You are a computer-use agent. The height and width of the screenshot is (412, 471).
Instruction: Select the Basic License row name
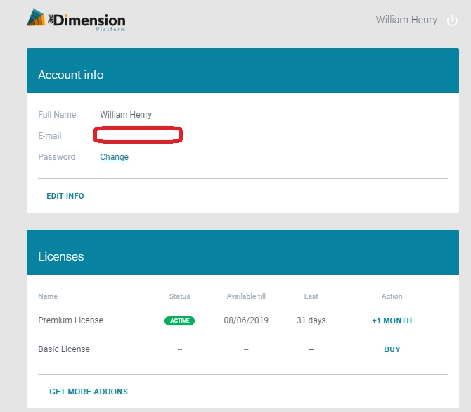[x=64, y=349]
